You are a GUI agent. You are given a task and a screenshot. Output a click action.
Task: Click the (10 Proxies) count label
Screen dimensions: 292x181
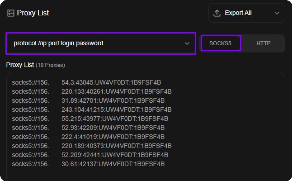point(50,65)
